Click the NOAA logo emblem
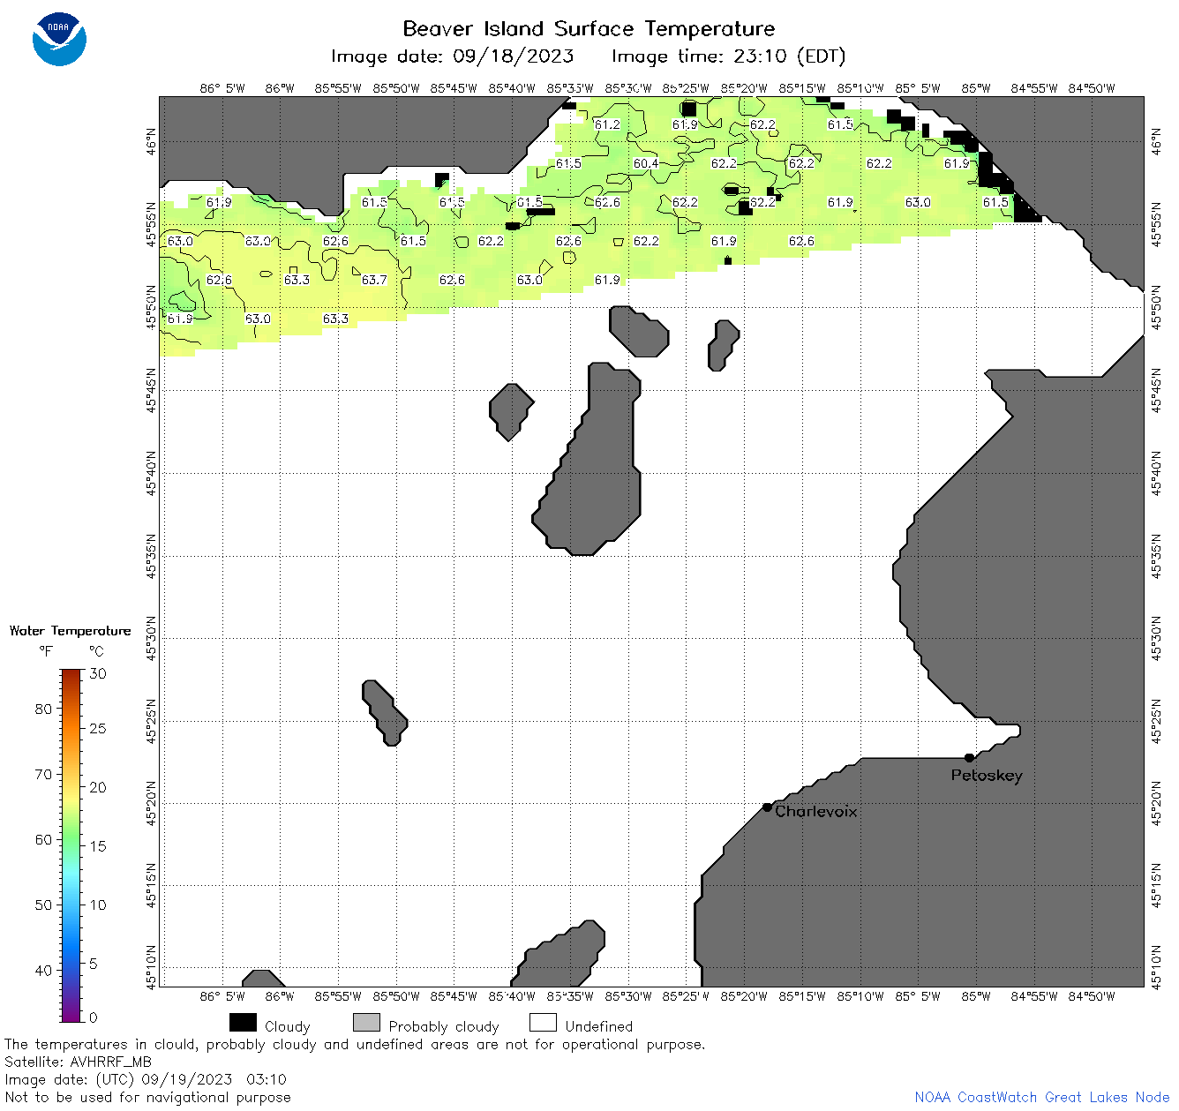The height and width of the screenshot is (1111, 1179). 59,40
